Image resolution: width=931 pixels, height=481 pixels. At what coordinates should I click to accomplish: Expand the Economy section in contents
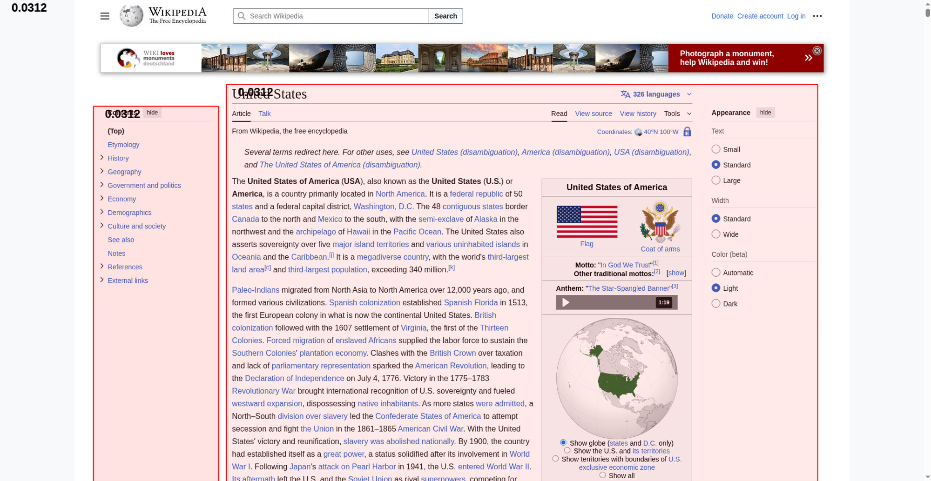click(102, 198)
